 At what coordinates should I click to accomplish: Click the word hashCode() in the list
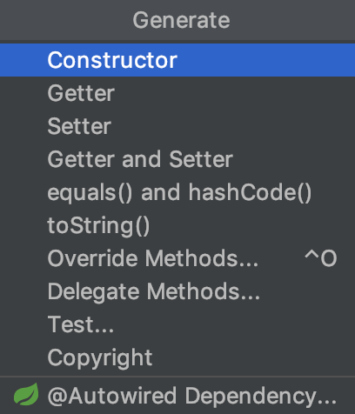(x=250, y=192)
